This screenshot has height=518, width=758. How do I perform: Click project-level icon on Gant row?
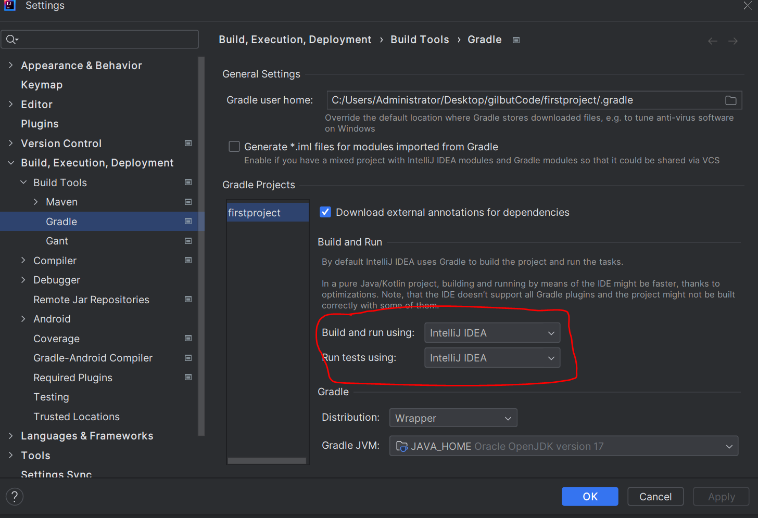188,241
